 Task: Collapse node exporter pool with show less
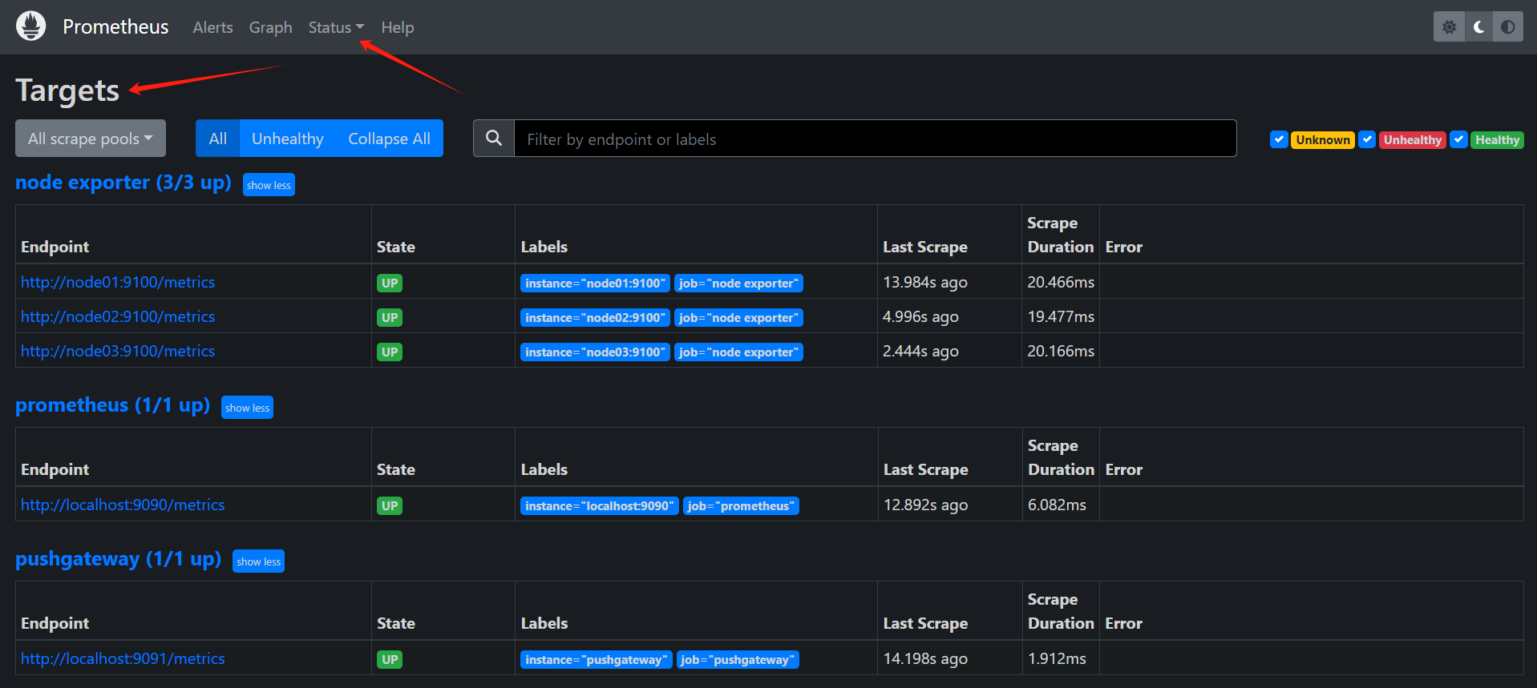269,185
